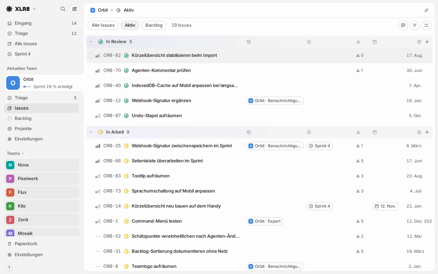Screen dimensions: 438x274
Task: Open Projekte under Orbit team
Action: click(42, 129)
